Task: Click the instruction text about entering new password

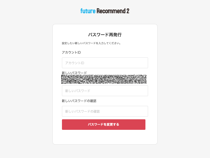Action: 91,43
